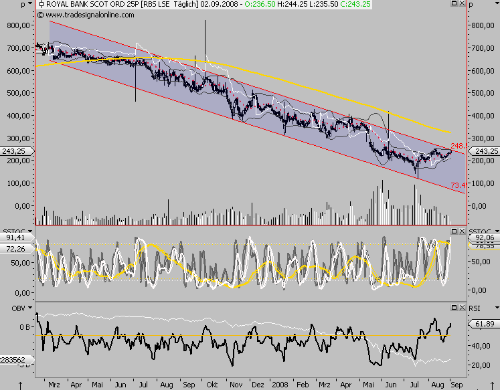Click the up arrow at bottom left corner
Viewport: 500px width, 390px height.
[x=20, y=385]
